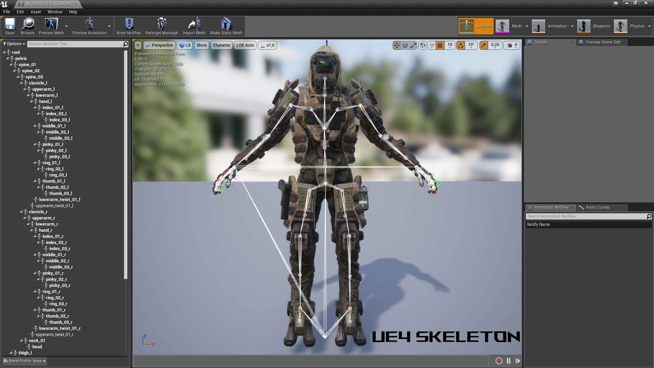Click the Browse icon
The height and width of the screenshot is (368, 654).
point(27,26)
